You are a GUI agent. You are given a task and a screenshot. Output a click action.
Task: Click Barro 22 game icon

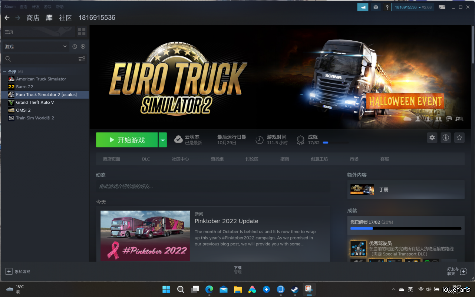[x=11, y=87]
